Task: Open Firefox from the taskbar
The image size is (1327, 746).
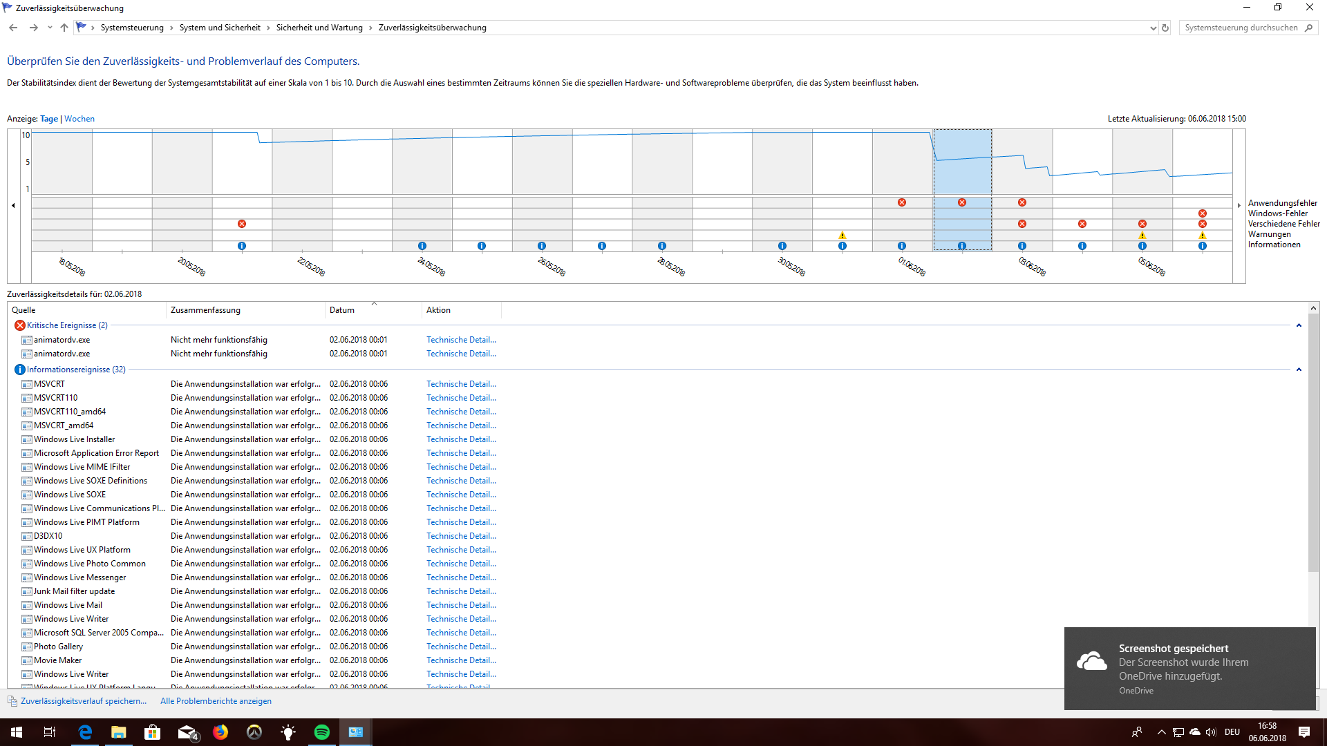Action: (220, 732)
